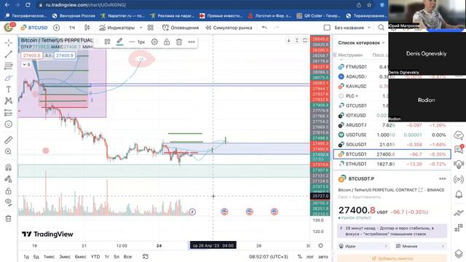
Task: Open drawing templates on floating toolbar
Action: (x=107, y=42)
